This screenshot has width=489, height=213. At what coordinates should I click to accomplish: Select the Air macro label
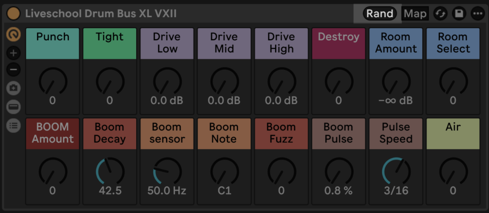453,133
